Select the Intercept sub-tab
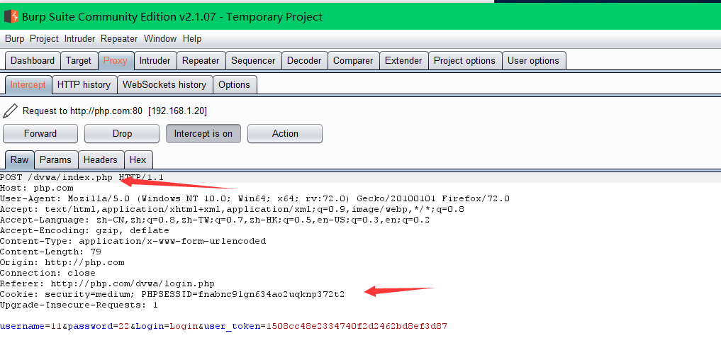The width and height of the screenshot is (721, 360). 28,84
